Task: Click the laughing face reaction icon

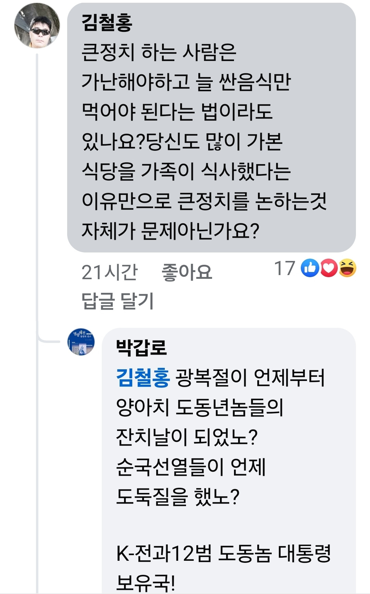Action: pos(347,268)
